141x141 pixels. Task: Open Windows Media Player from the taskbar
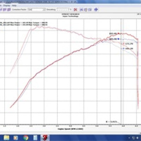16,138
